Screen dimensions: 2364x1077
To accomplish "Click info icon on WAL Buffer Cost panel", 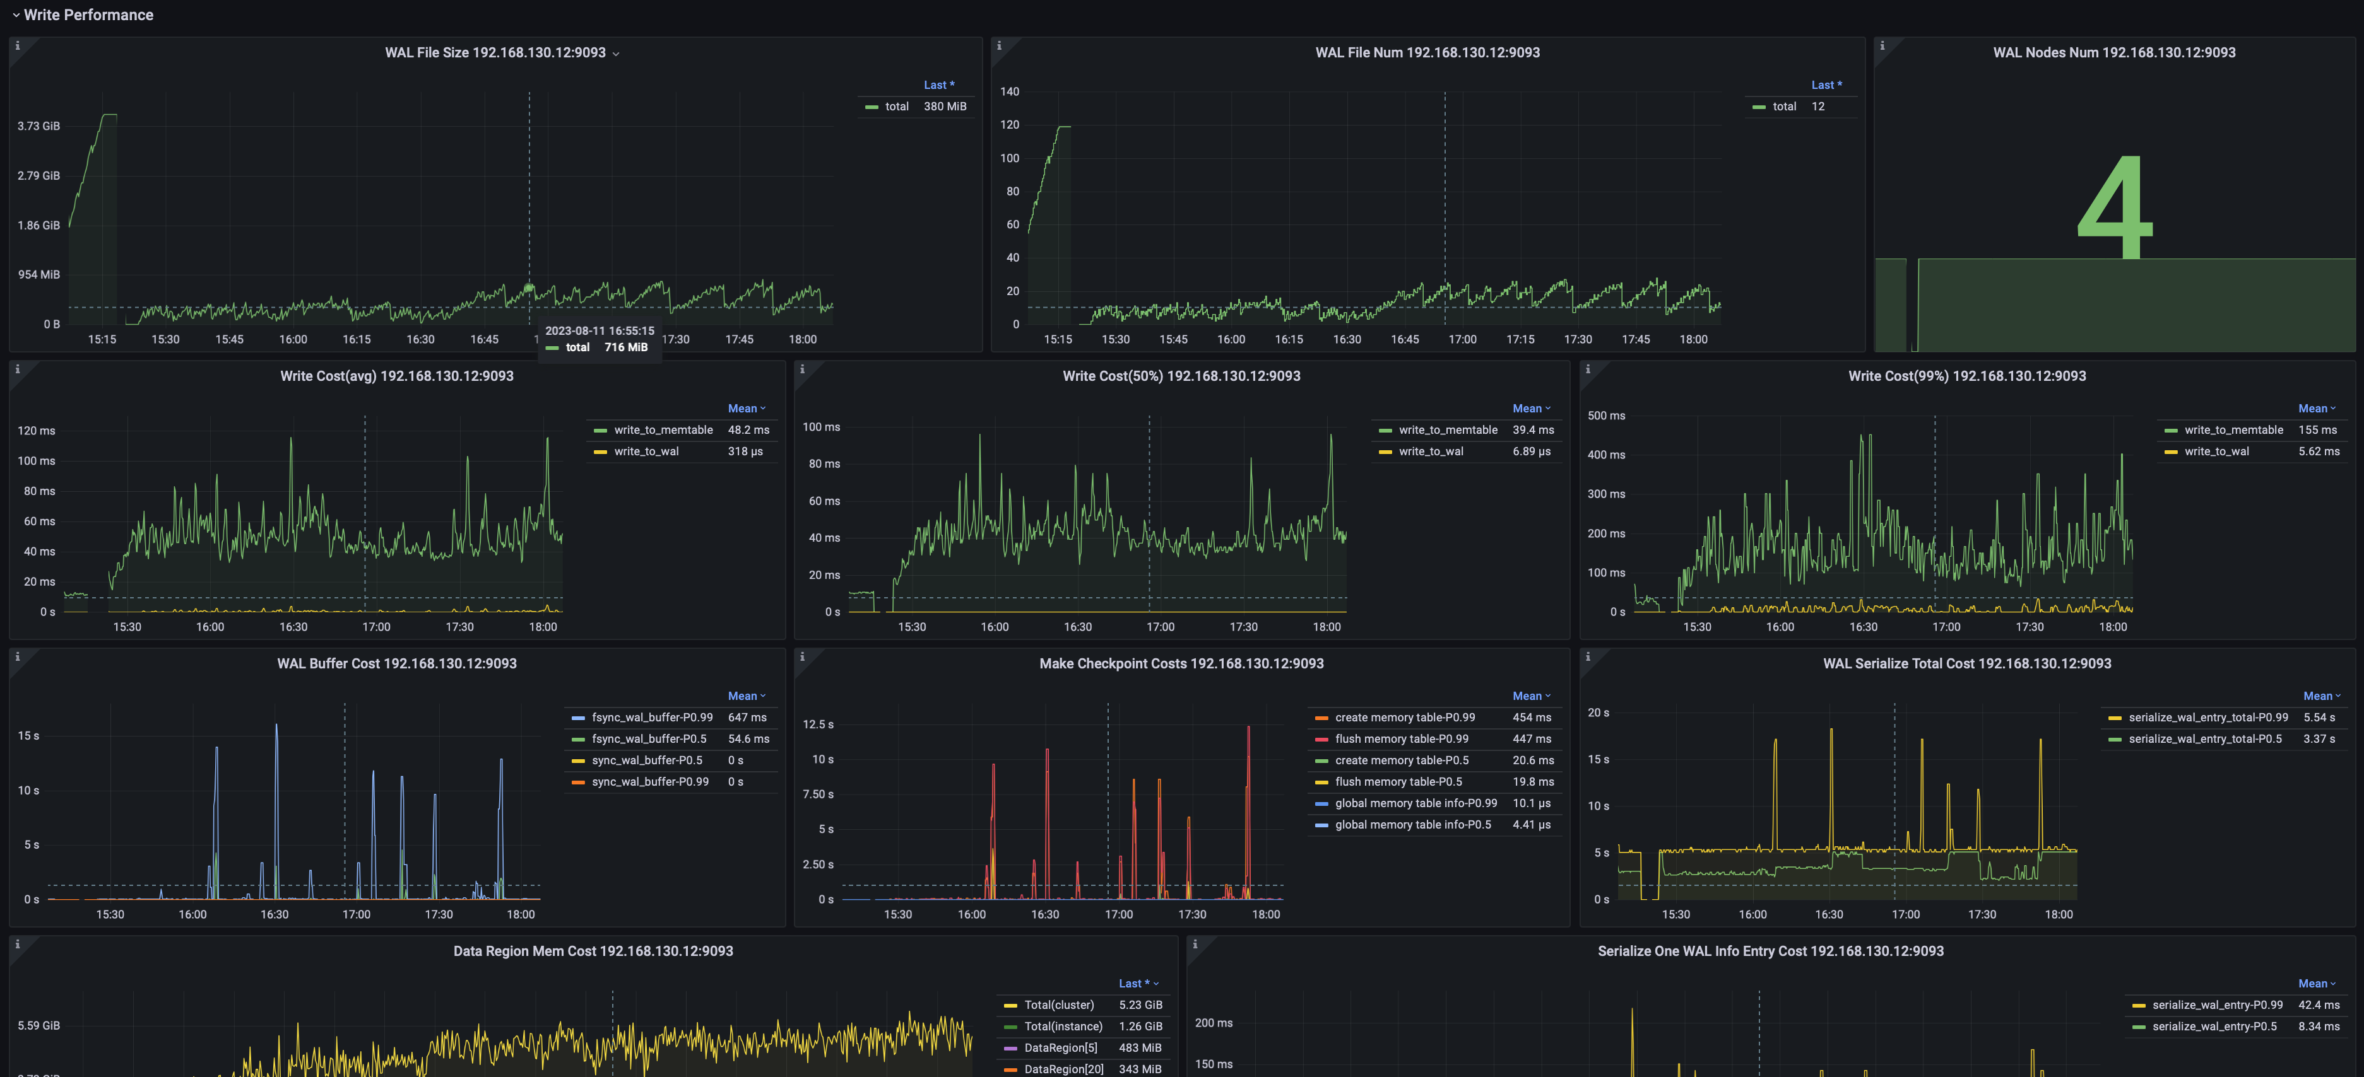I will [18, 657].
